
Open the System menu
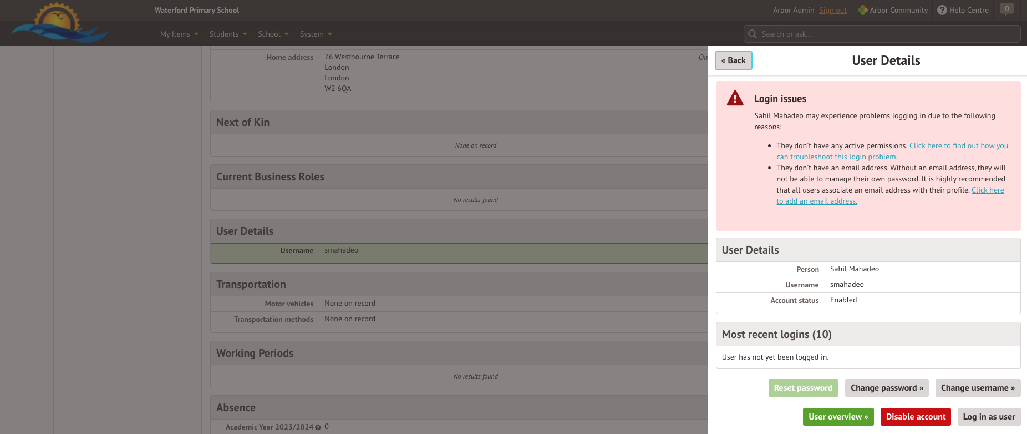316,34
